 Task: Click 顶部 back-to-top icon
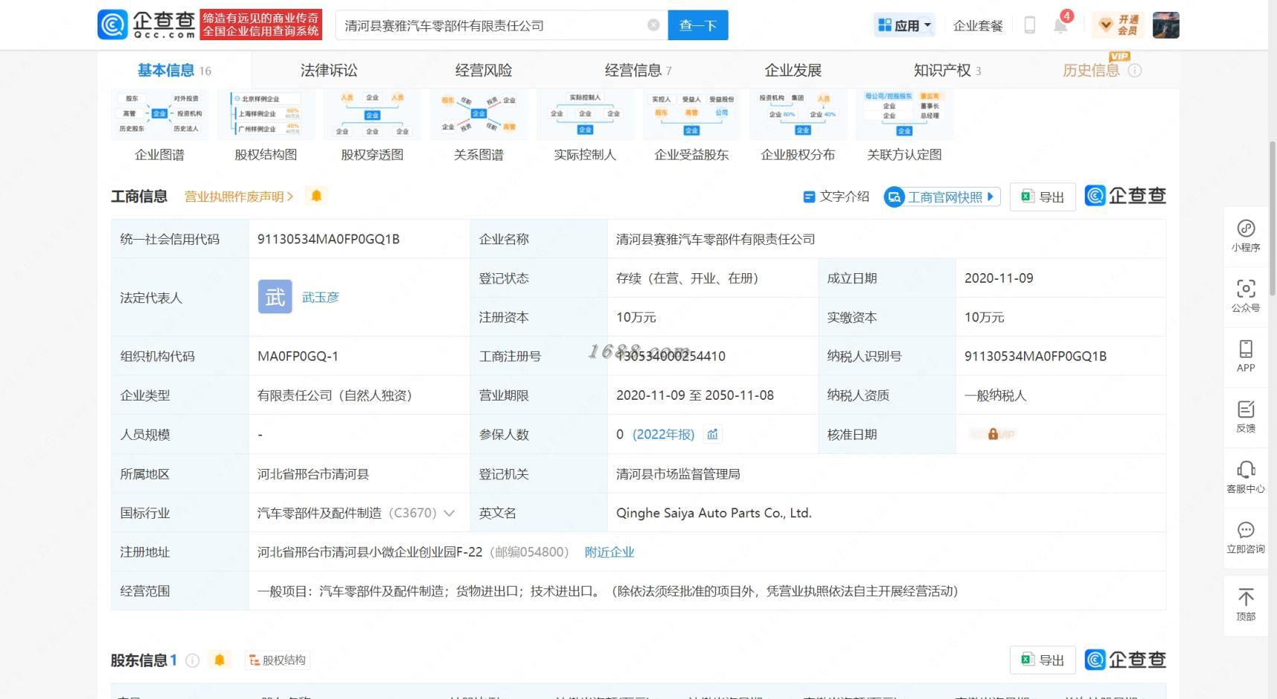pyautogui.click(x=1246, y=604)
